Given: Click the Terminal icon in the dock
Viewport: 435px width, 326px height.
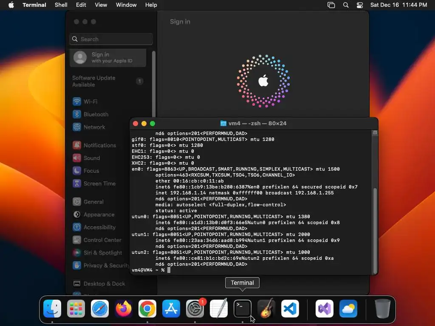Looking at the screenshot, I should [243, 309].
